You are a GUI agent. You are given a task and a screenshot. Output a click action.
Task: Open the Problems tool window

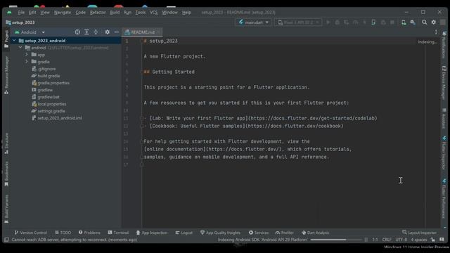coord(89,233)
